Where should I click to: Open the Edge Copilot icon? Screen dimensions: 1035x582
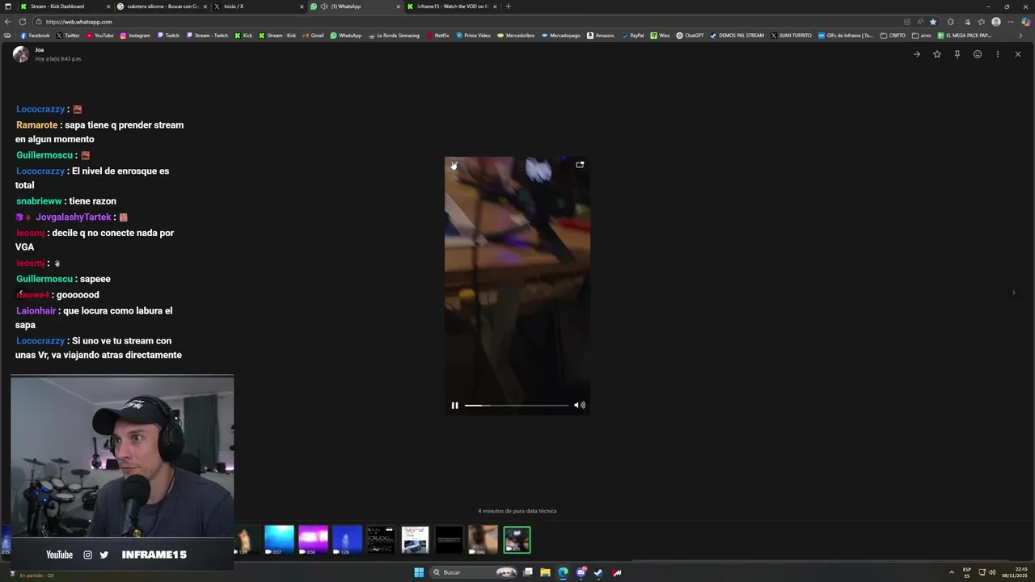pyautogui.click(x=1026, y=22)
